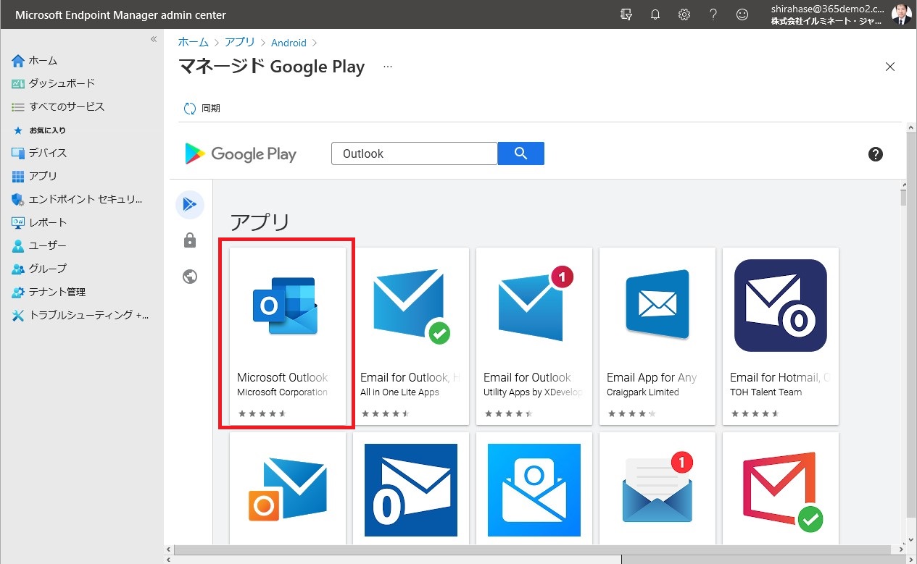Click the お気に入り favorites header
Image resolution: width=917 pixels, height=564 pixels.
tap(48, 130)
